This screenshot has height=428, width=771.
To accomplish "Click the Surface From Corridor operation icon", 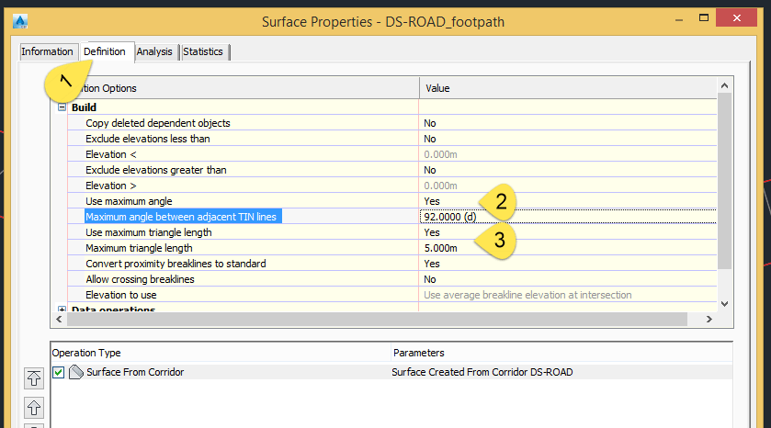I will point(75,372).
